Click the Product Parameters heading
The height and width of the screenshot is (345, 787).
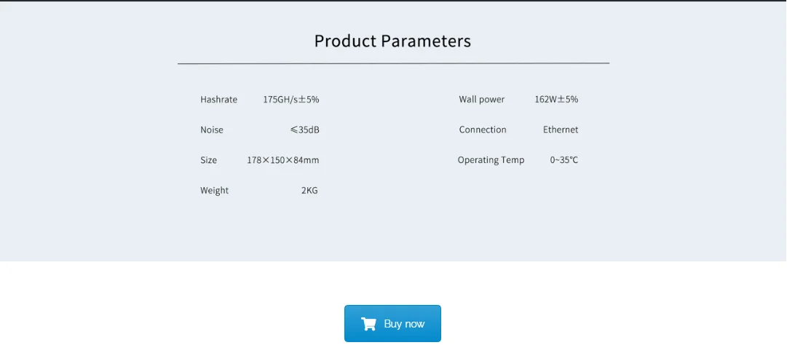[392, 41]
